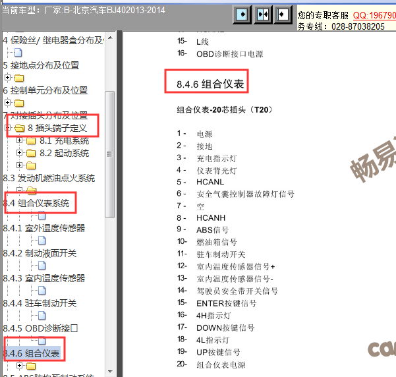Click tree panel scrollbar down arrow
Image resolution: width=396 pixels, height=377 pixels.
pos(110,371)
